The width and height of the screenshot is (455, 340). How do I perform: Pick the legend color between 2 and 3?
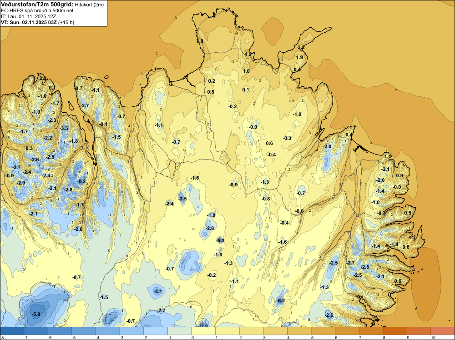(251, 331)
